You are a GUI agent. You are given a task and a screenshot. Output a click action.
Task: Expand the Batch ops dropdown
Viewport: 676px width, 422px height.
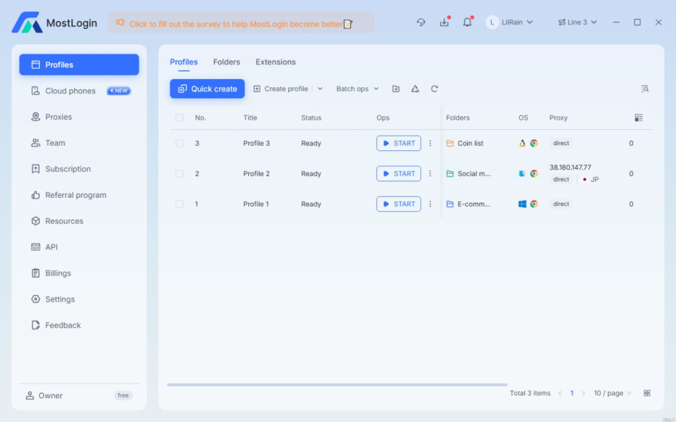point(357,89)
